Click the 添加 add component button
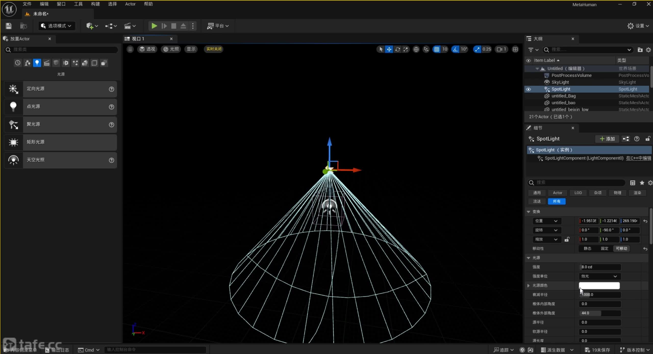 [x=607, y=139]
